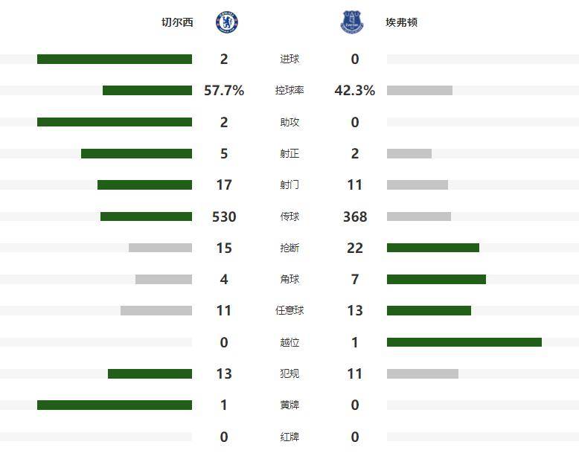Click Chelsea's green goals bar

(115, 60)
